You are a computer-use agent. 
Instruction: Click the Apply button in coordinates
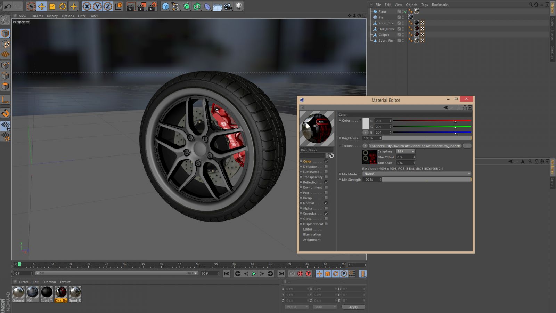click(x=353, y=307)
